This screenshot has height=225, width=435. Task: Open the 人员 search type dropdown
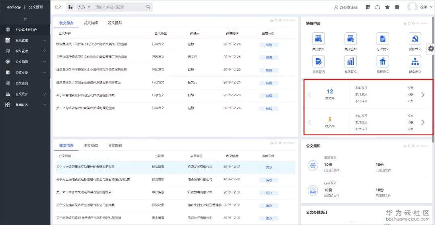pos(84,7)
